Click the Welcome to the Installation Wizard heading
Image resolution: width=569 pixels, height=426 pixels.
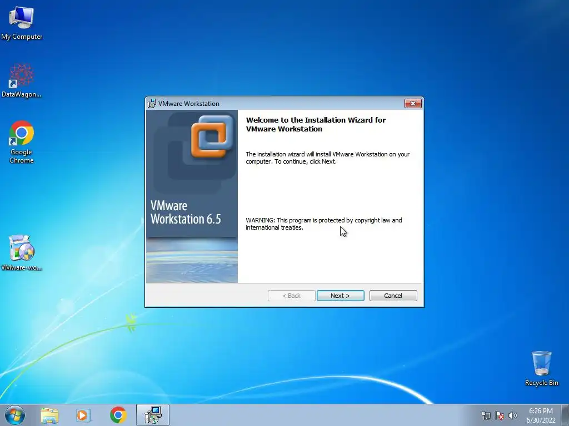click(316, 124)
